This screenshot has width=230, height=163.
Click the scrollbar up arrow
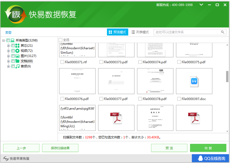[x=227, y=45]
